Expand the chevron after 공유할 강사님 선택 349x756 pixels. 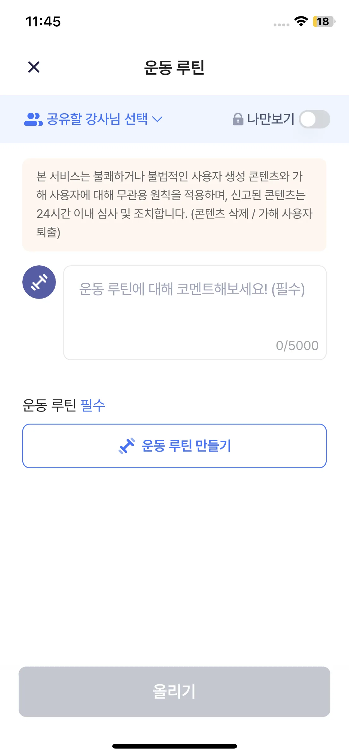(158, 119)
